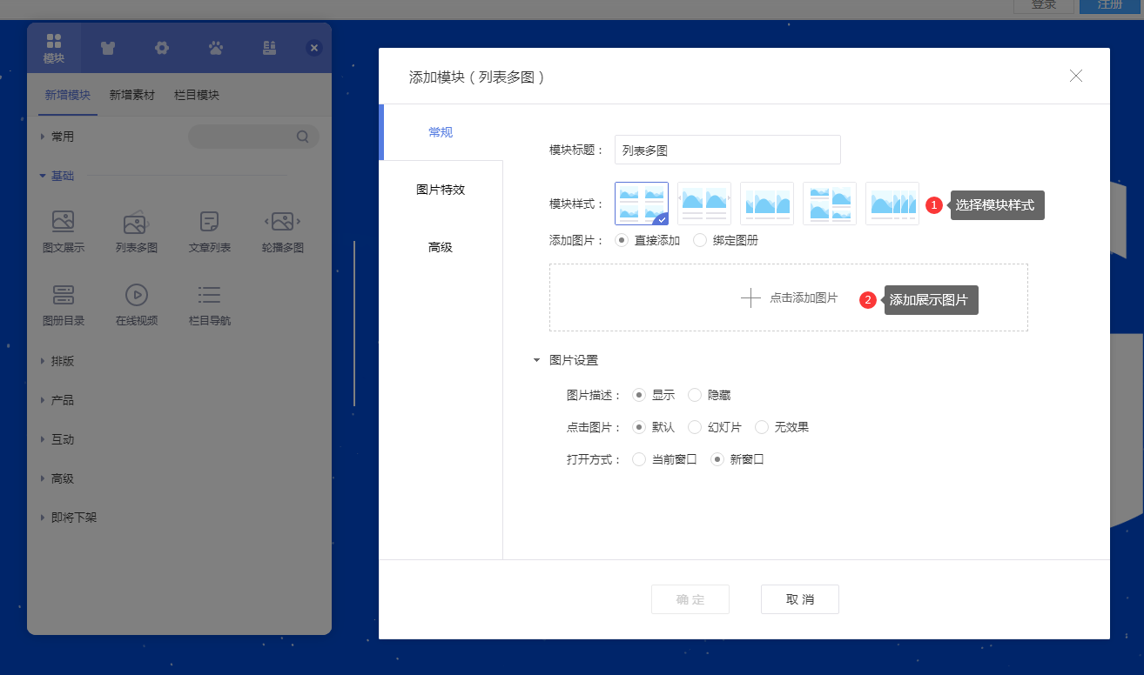This screenshot has height=675, width=1144.
Task: Open the shirt-shaped style icon
Action: click(x=108, y=48)
